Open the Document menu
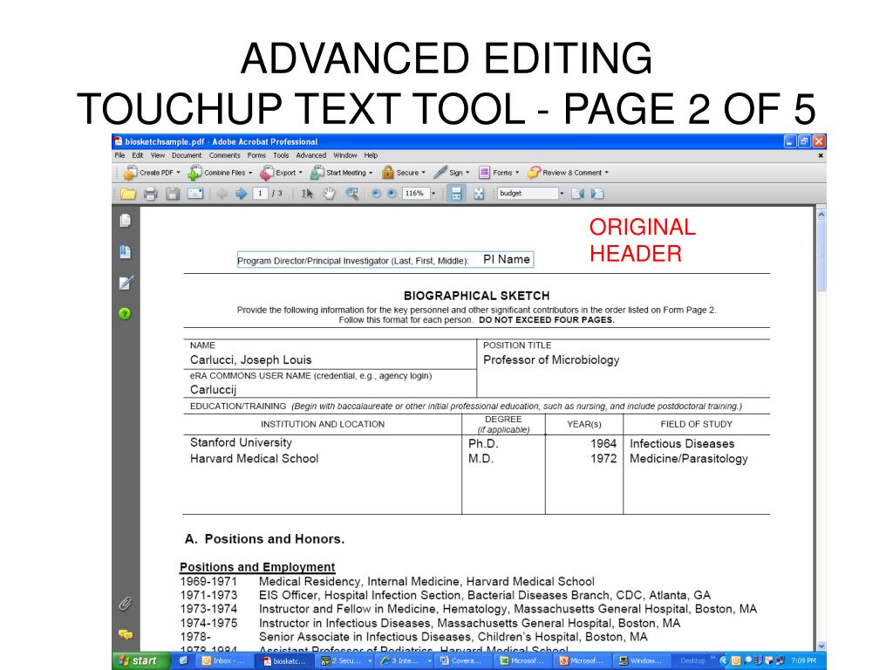The image size is (893, 670). pos(187,155)
